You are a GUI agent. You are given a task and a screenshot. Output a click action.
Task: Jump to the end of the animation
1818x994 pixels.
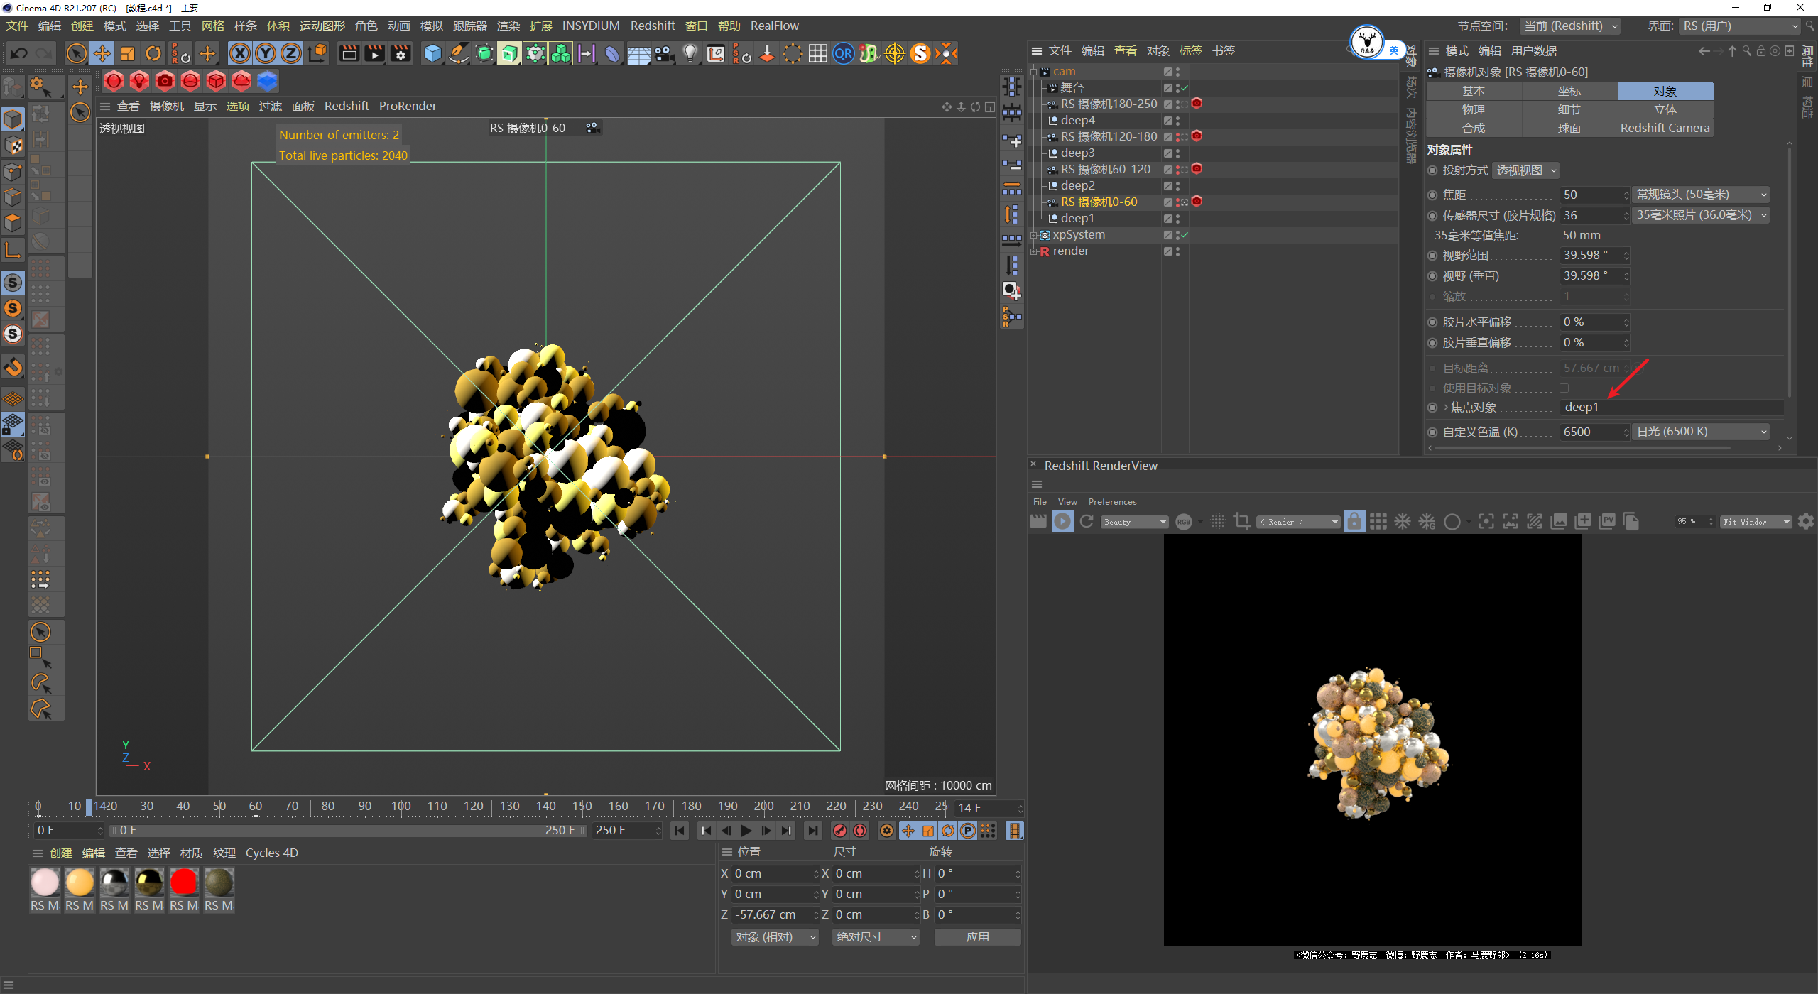[812, 831]
